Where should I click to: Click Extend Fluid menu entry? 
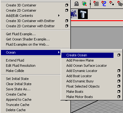[15, 60]
